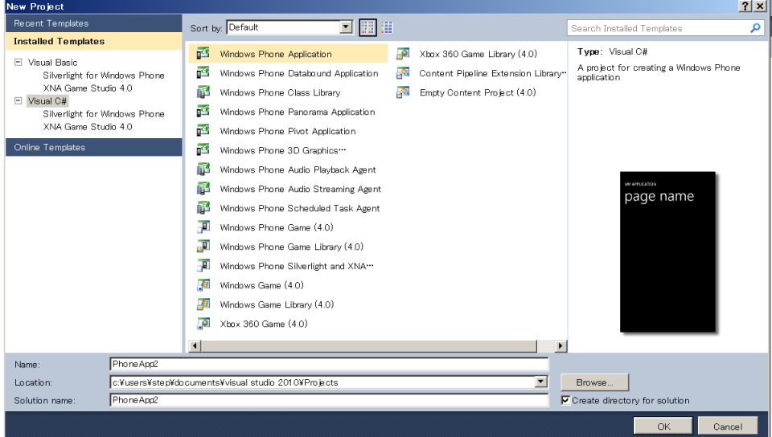The width and height of the screenshot is (772, 437).
Task: Collapse the Visual C# tree node
Action: [x=18, y=100]
